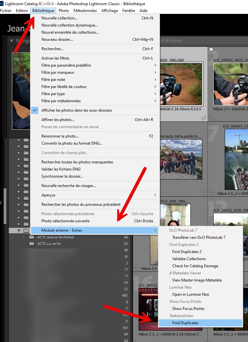This screenshot has height=342, width=248.
Task: Click photo count 485 in folder list
Action: (x=125, y=295)
